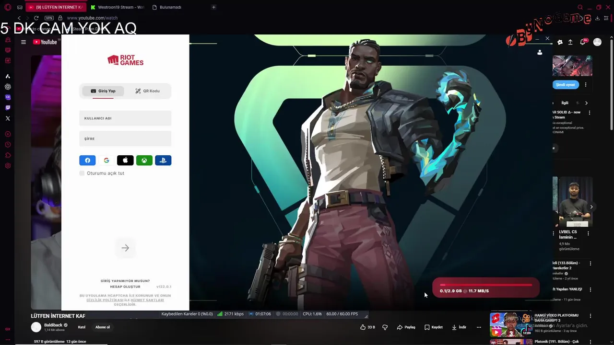This screenshot has height=345, width=614.
Task: Click the Abone ol subscribe button
Action: click(x=103, y=327)
